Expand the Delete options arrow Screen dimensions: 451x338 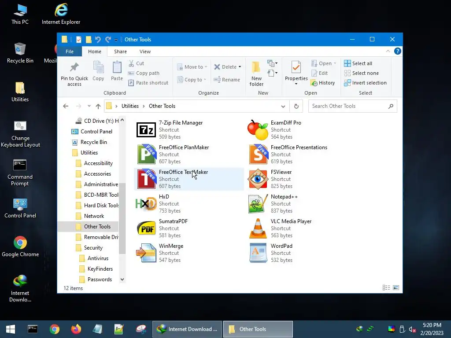[240, 67]
